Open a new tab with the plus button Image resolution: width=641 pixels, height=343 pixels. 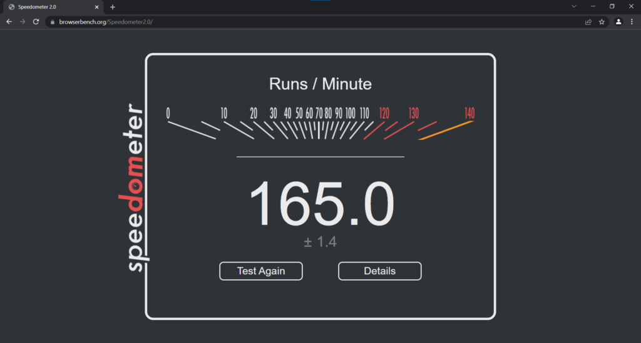(113, 7)
